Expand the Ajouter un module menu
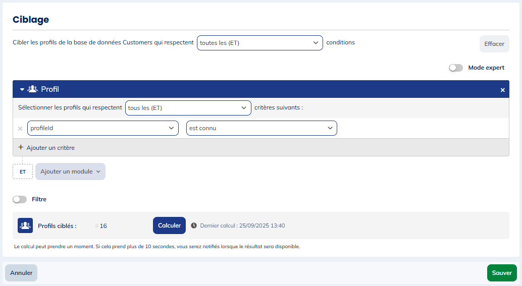This screenshot has width=522, height=286. point(70,171)
